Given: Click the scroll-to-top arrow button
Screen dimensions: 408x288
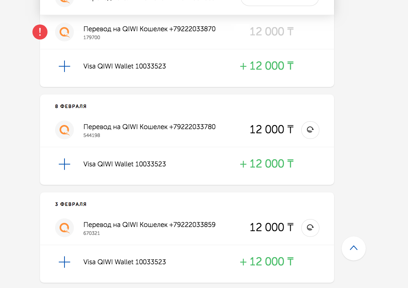Looking at the screenshot, I should tap(354, 248).
